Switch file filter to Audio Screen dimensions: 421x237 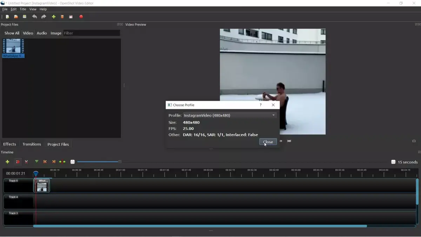[42, 33]
